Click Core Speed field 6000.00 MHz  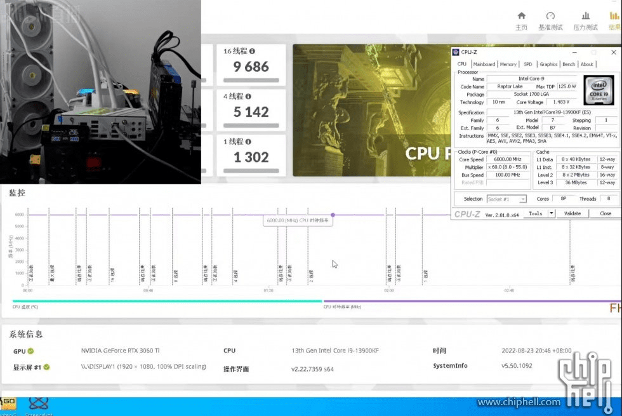coord(508,159)
